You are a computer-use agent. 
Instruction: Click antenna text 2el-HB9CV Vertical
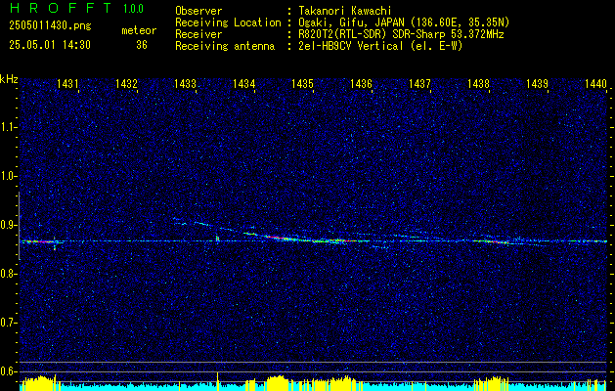[x=380, y=46]
